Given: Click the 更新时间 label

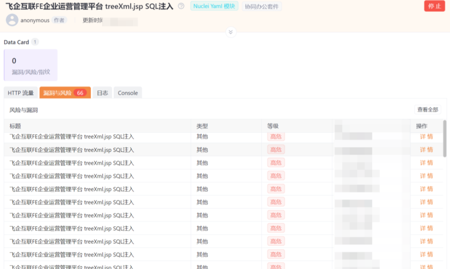Looking at the screenshot, I should (93, 20).
